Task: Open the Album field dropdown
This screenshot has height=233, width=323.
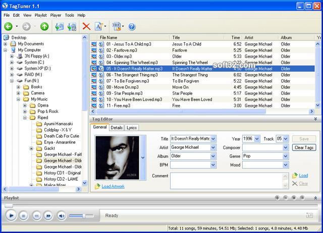Action: click(x=213, y=156)
